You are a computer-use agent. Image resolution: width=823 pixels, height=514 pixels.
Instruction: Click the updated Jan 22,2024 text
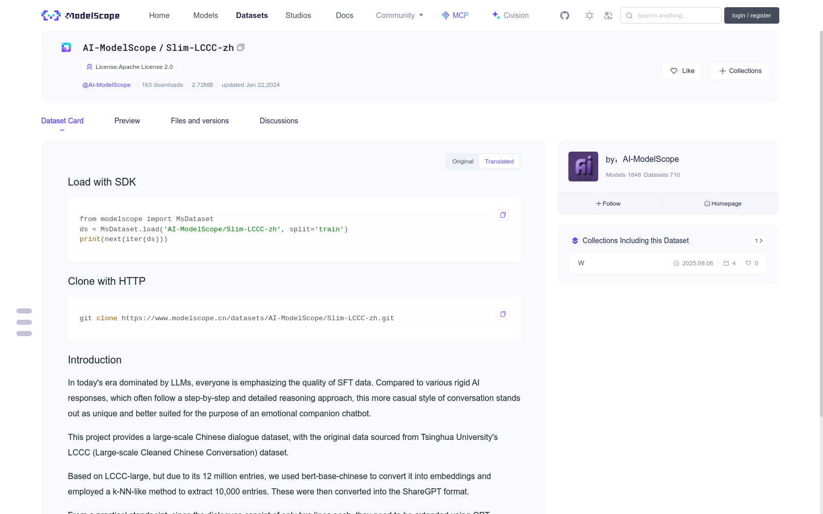pyautogui.click(x=251, y=85)
